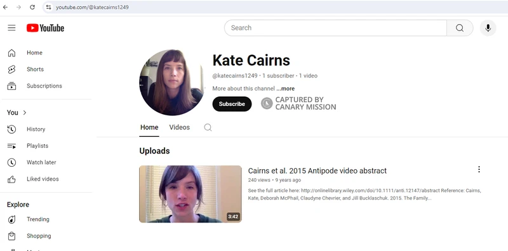Click the '@katecairns1249' channel handle
This screenshot has height=251, width=508.
click(x=235, y=76)
